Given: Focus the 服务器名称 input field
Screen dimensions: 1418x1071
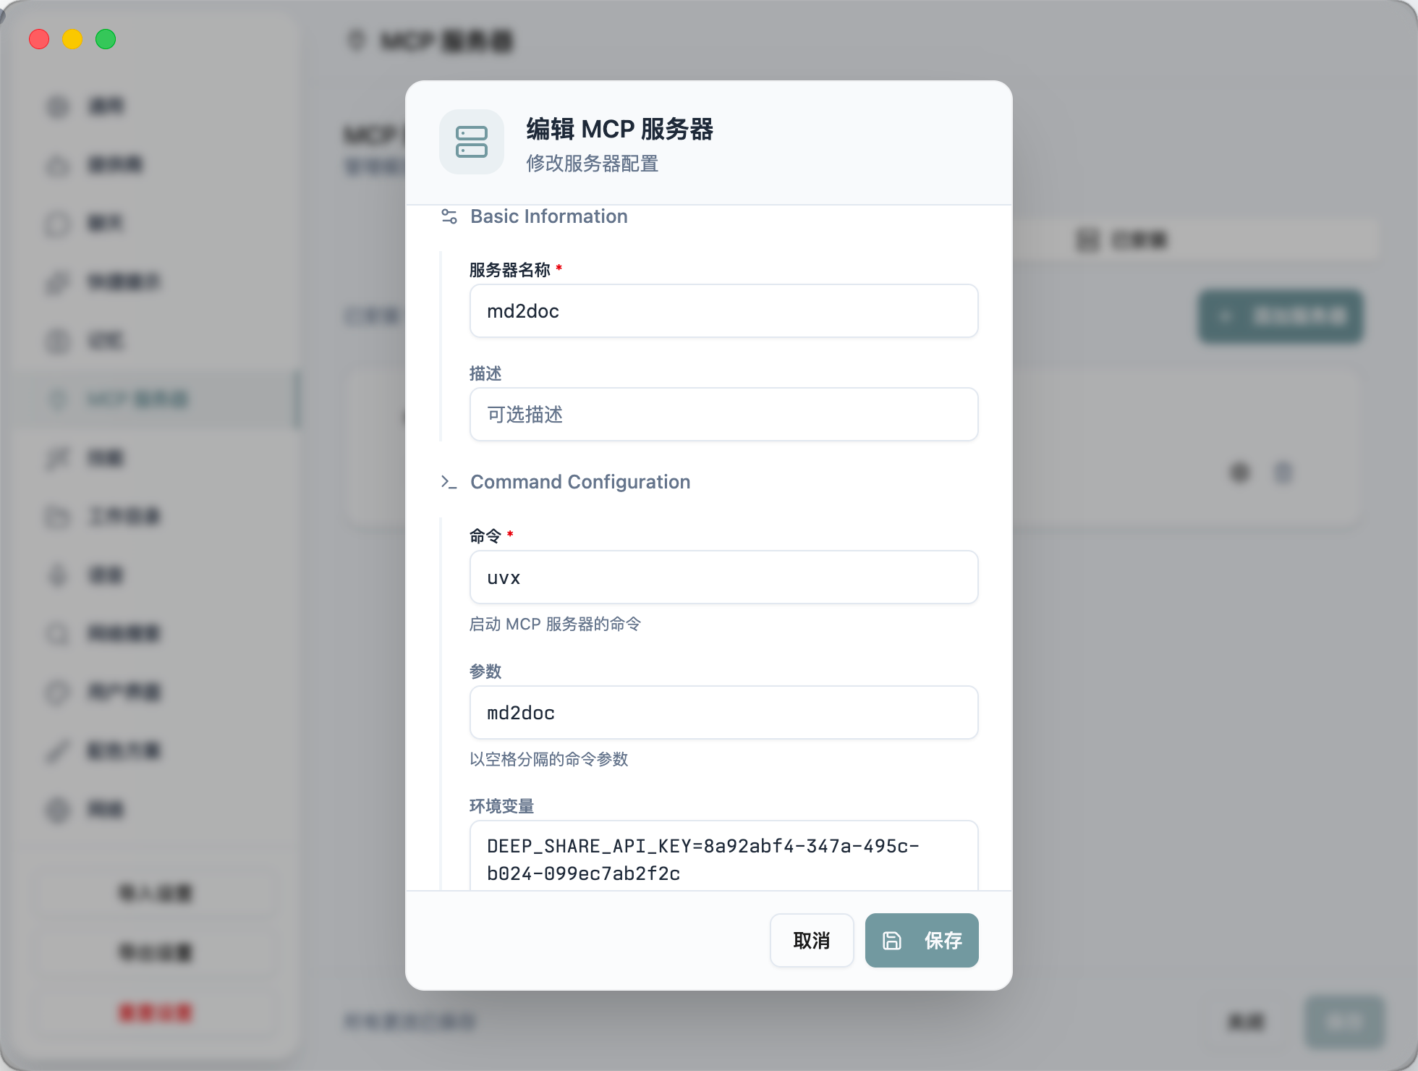Looking at the screenshot, I should tap(723, 311).
